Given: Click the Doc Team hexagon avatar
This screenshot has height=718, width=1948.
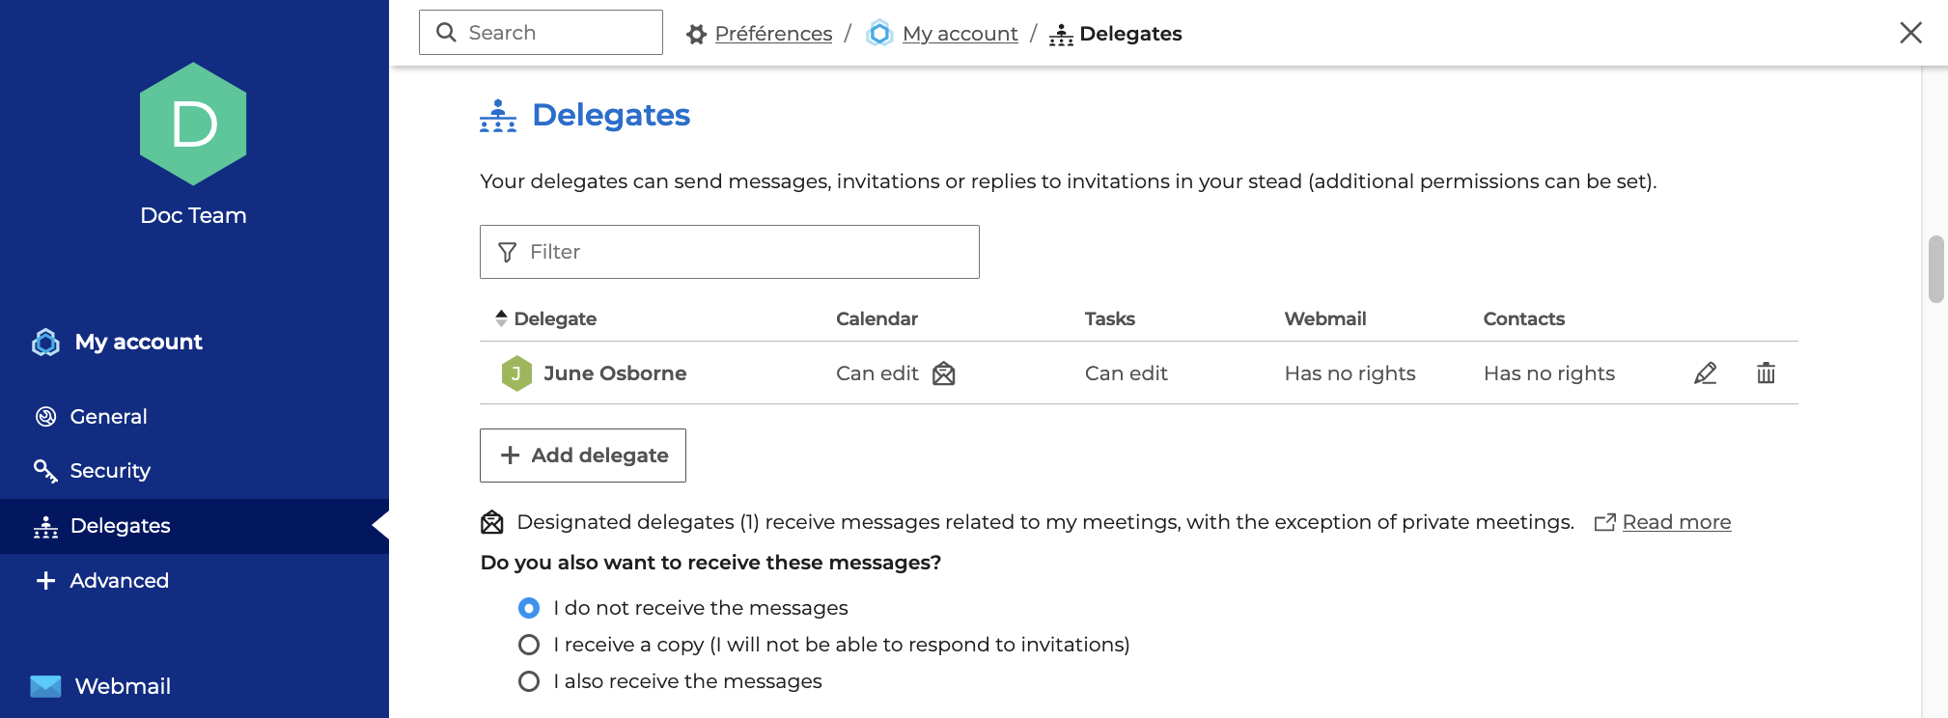Looking at the screenshot, I should click(x=193, y=124).
